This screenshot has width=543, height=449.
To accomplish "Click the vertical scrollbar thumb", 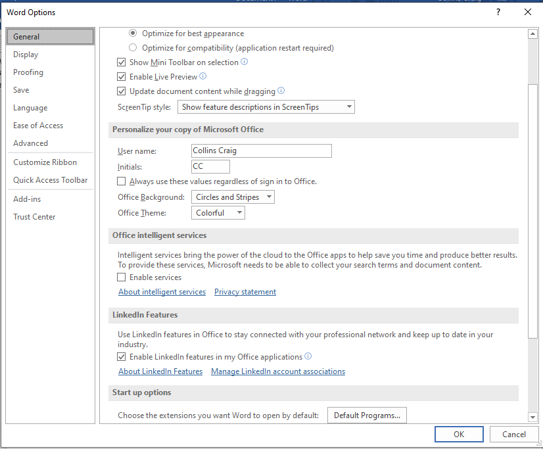I will pos(532,211).
